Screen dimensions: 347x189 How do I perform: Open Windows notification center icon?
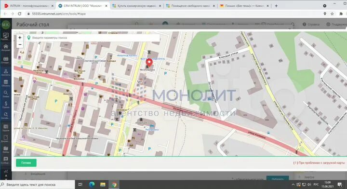pyautogui.click(x=340, y=185)
